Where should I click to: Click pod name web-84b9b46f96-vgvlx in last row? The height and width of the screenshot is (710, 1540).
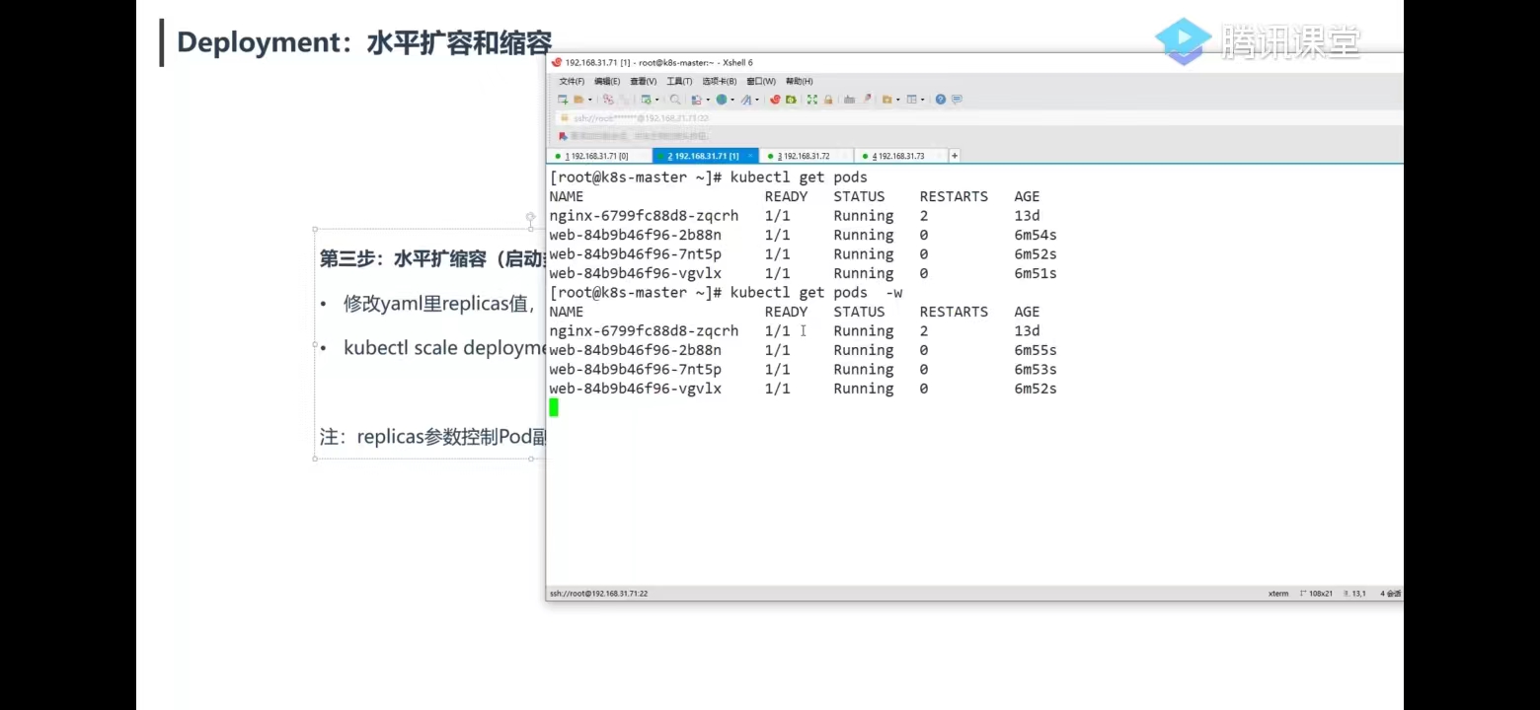pyautogui.click(x=635, y=389)
